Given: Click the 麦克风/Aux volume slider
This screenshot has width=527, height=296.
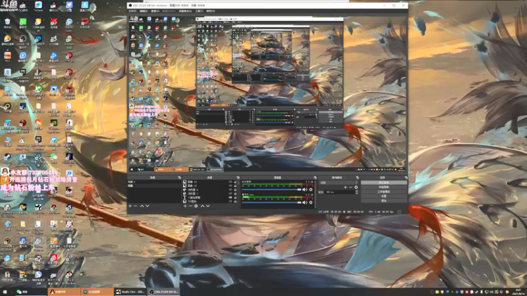Looking at the screenshot, I should point(271,203).
